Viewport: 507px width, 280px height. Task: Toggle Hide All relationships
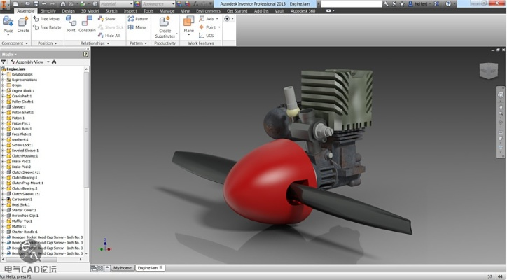(109, 36)
